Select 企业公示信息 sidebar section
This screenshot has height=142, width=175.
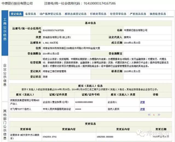pos(5,78)
